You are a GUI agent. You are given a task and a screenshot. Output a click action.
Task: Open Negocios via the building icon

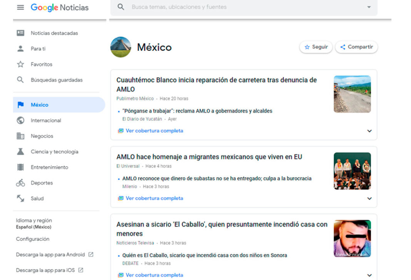tap(20, 136)
